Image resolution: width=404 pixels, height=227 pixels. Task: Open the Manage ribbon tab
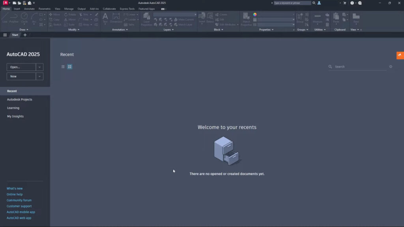coord(69,9)
